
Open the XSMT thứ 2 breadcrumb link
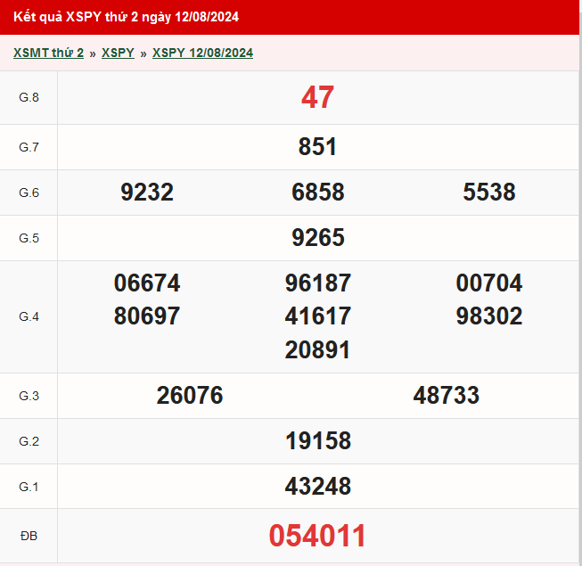(x=48, y=53)
